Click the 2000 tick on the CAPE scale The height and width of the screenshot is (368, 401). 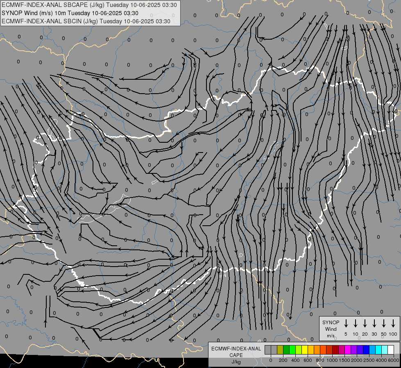(357, 360)
